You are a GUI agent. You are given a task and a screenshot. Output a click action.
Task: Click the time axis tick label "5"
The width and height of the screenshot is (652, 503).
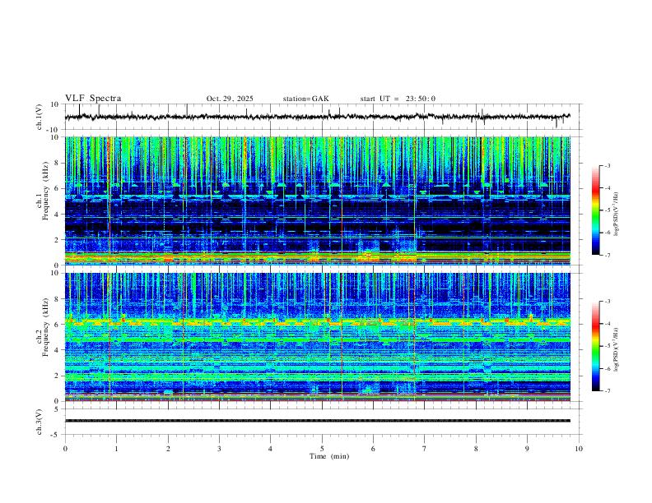pyautogui.click(x=322, y=449)
